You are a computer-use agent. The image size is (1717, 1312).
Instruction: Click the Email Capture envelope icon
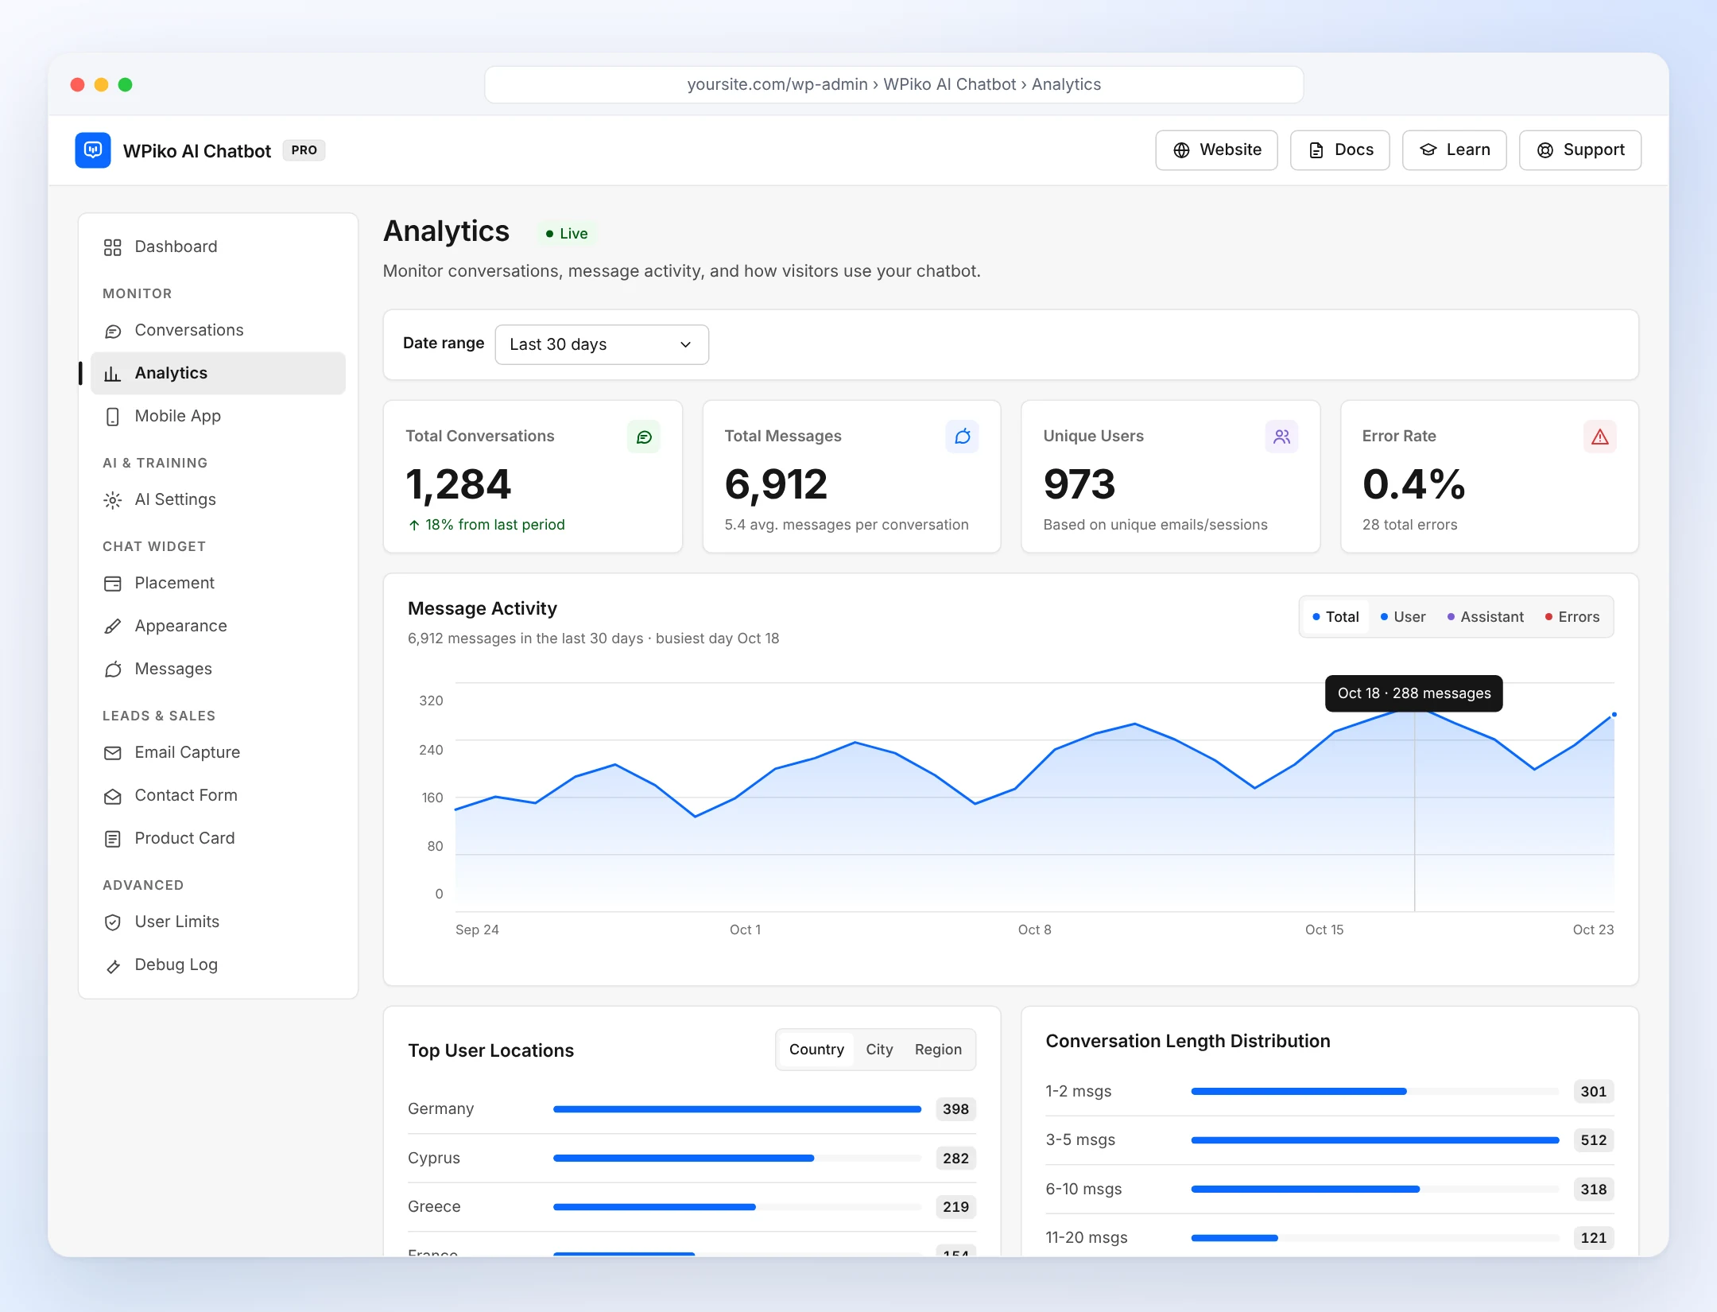[x=113, y=753]
